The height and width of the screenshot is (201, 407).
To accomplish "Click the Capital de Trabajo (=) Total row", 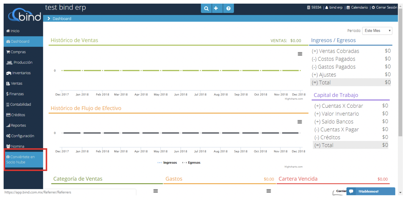I will point(351,145).
